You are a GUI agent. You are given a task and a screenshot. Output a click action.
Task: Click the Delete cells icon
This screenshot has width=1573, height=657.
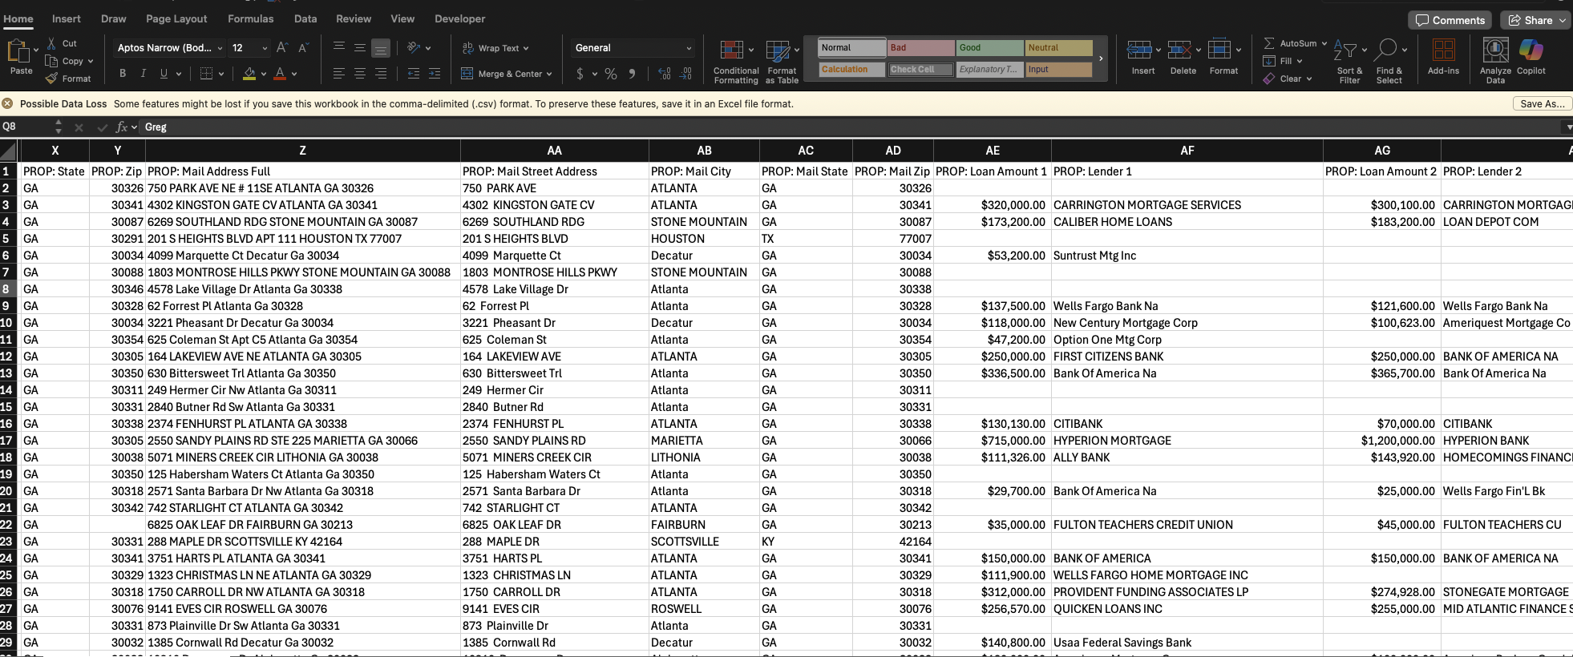[x=1179, y=50]
